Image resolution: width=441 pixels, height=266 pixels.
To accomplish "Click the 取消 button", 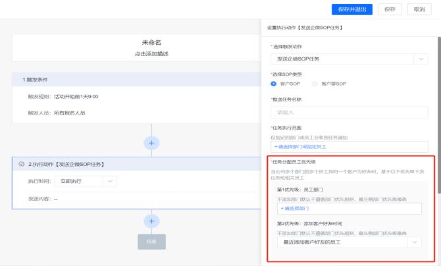I will pos(419,9).
